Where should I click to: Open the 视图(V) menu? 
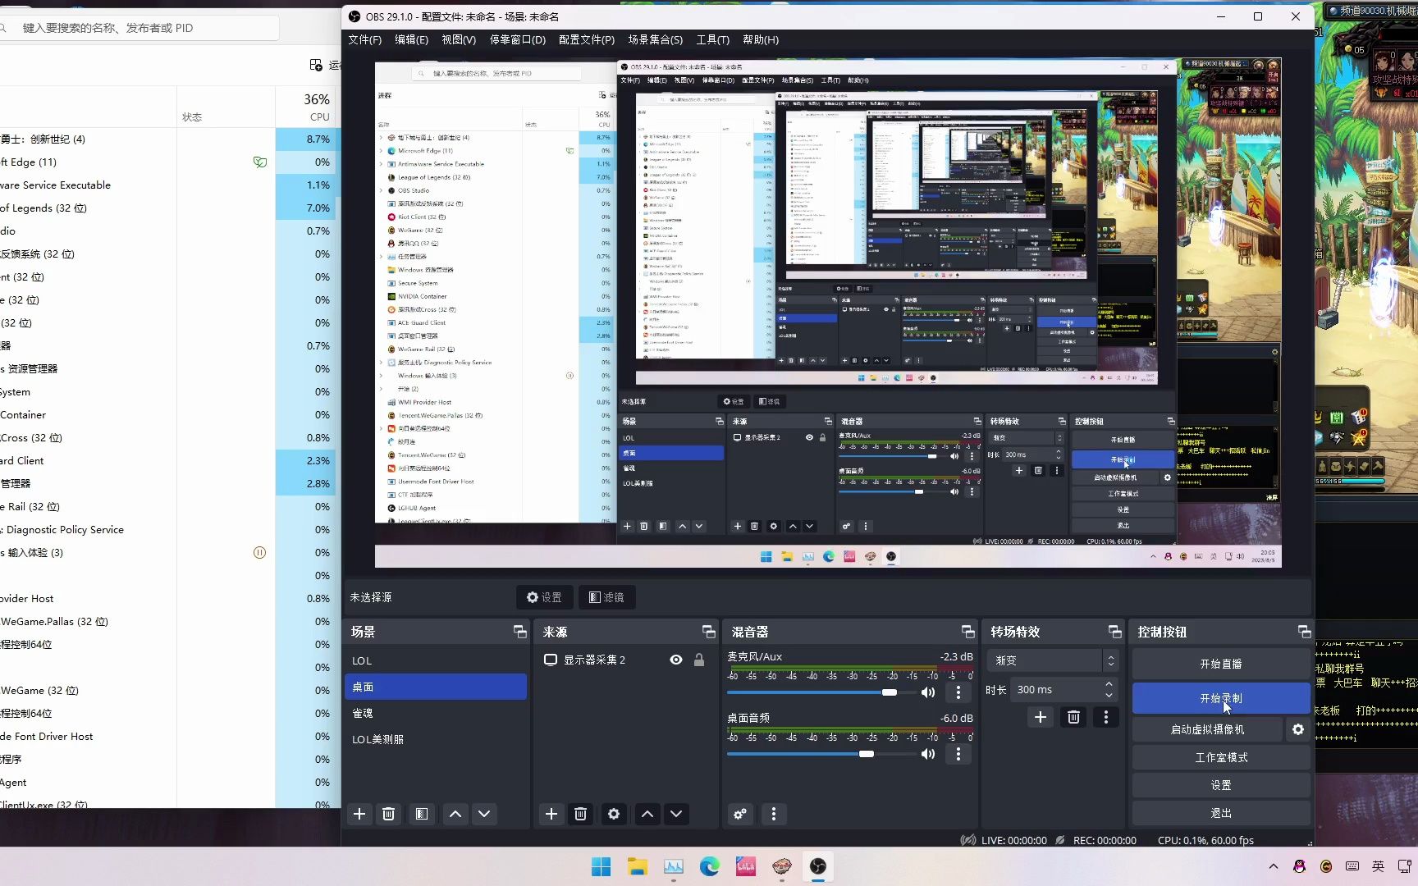click(459, 39)
